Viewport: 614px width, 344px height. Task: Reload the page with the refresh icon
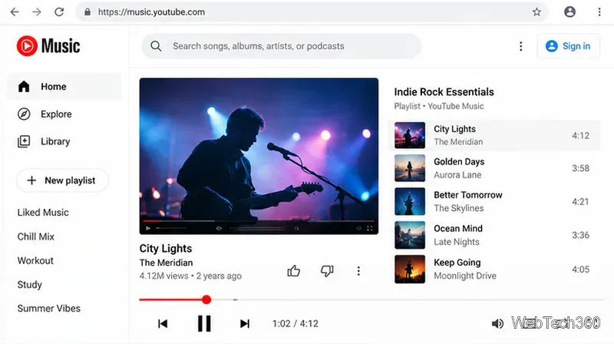coord(59,12)
